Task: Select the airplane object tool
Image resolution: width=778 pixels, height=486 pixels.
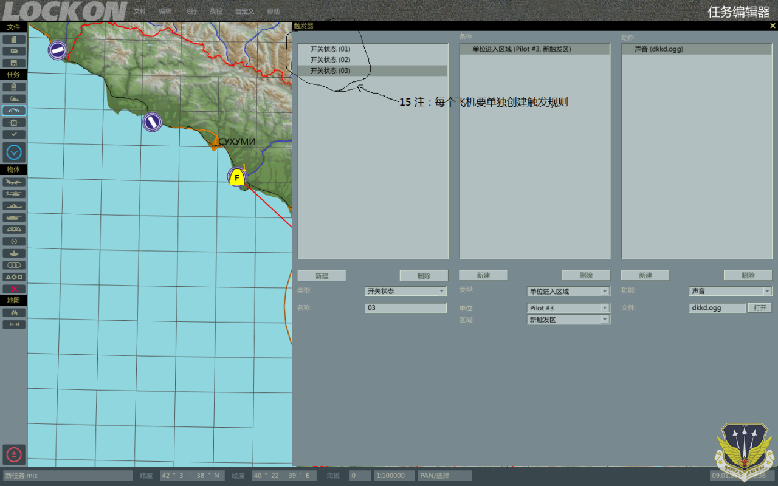Action: click(x=14, y=182)
